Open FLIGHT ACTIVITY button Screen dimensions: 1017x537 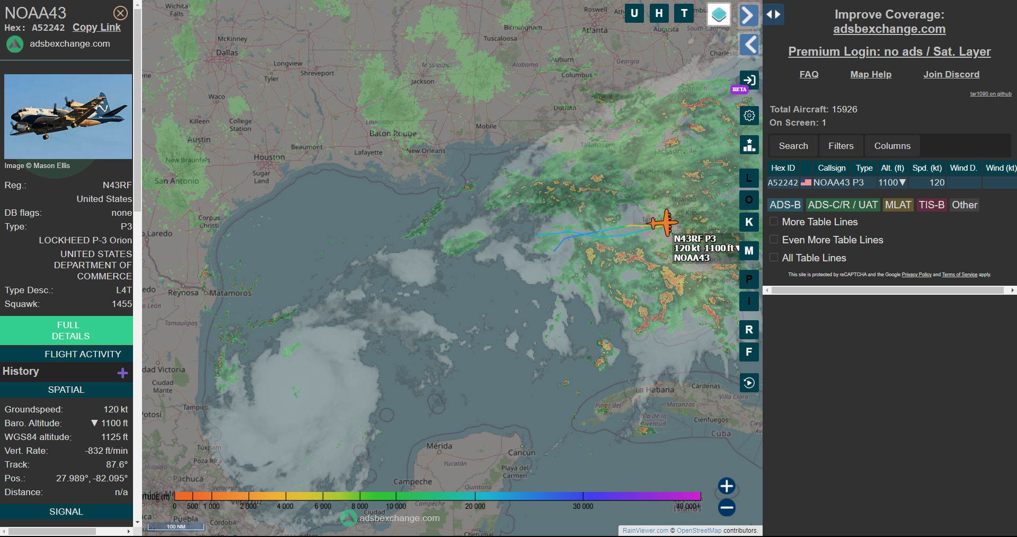click(66, 354)
